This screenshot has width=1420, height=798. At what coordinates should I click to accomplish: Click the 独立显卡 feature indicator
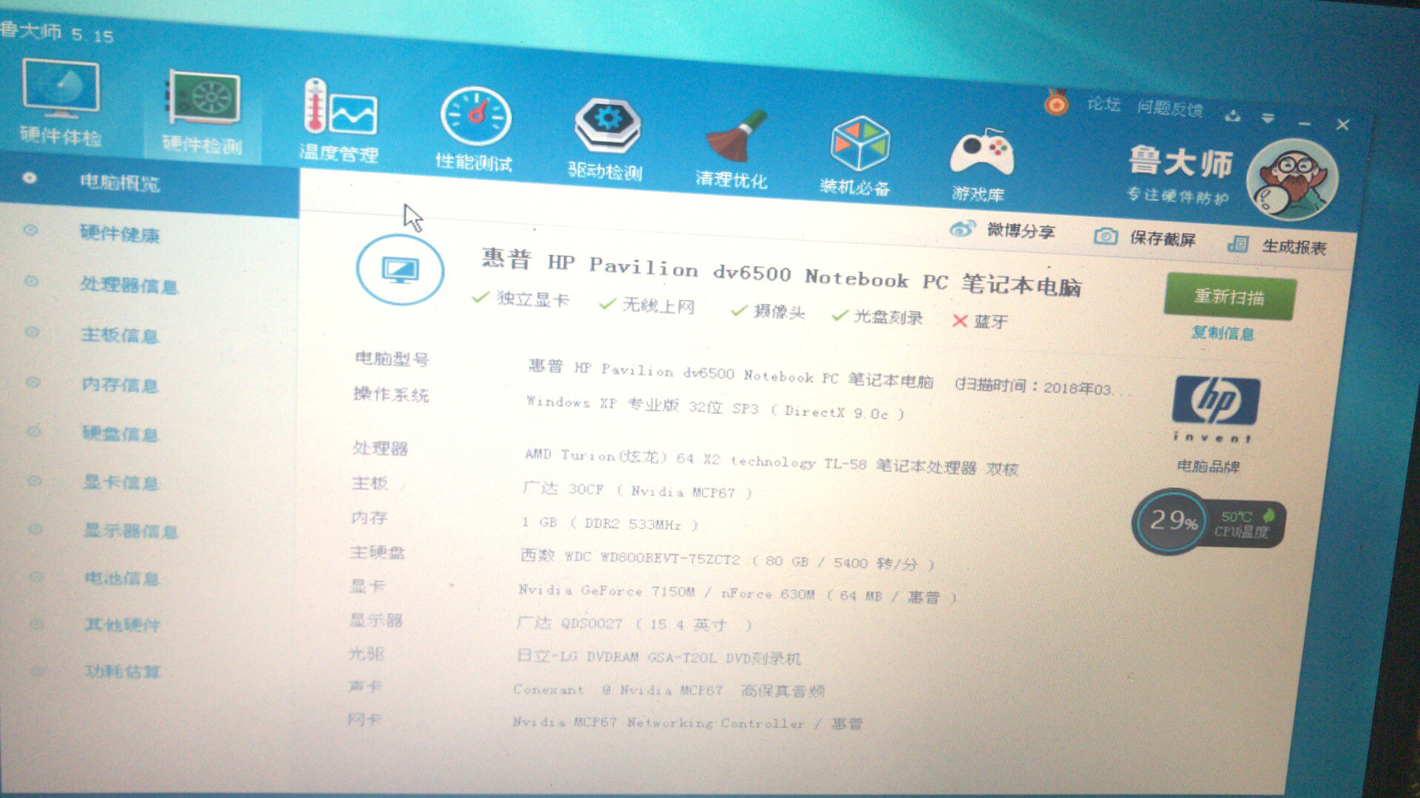521,299
